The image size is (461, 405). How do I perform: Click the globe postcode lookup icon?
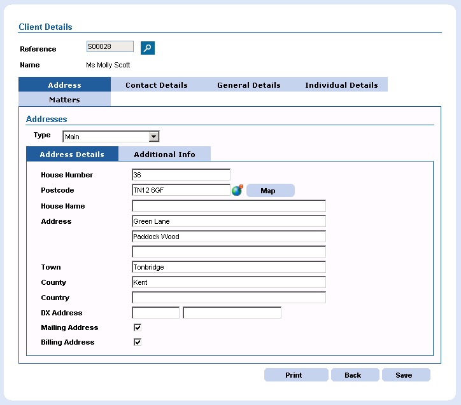pos(238,190)
